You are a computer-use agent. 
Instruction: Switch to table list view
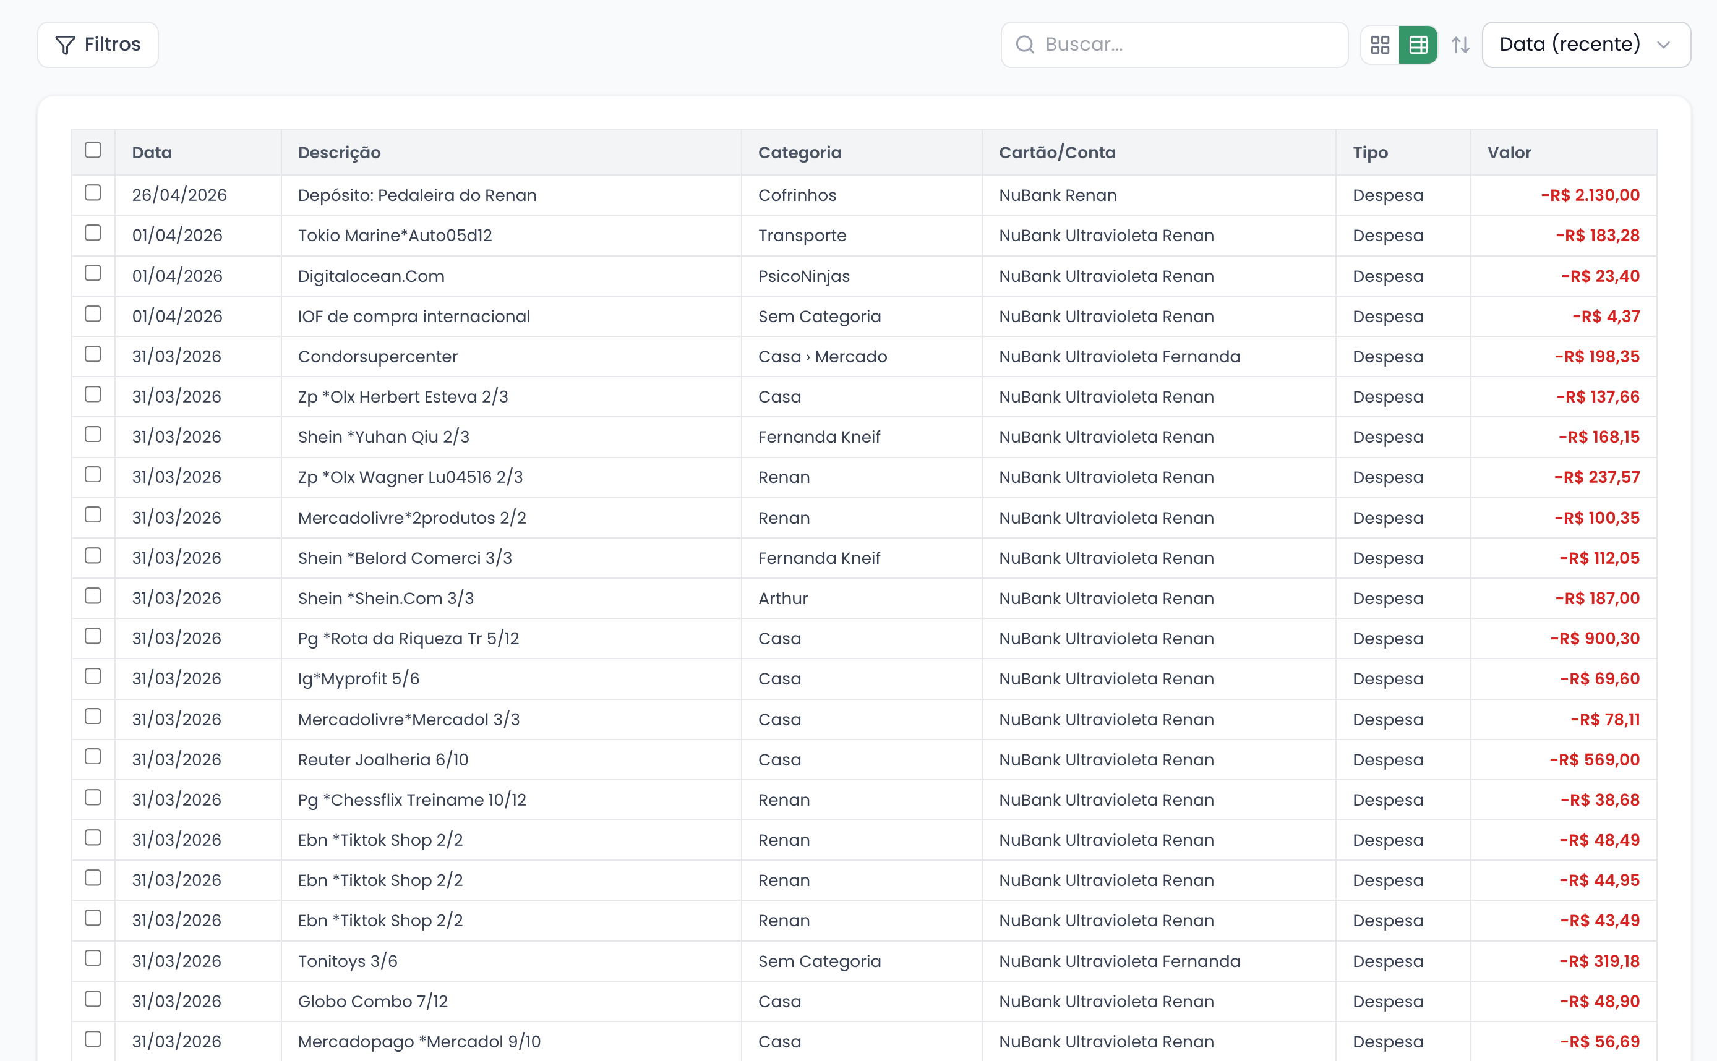point(1418,45)
